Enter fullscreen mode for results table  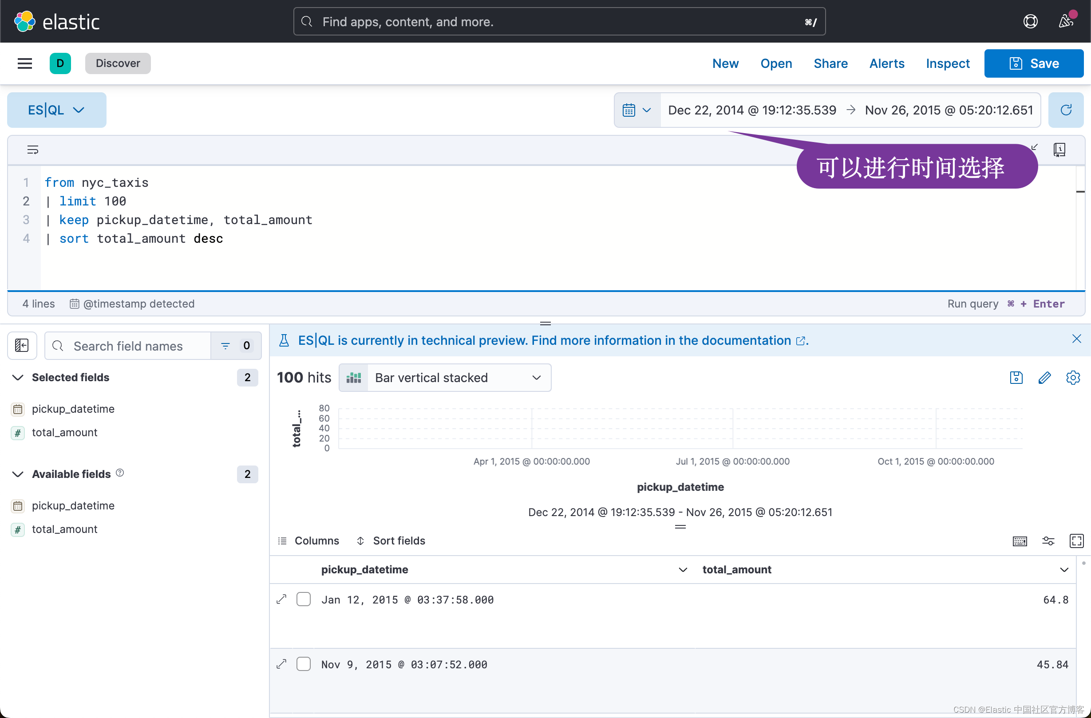point(1076,540)
